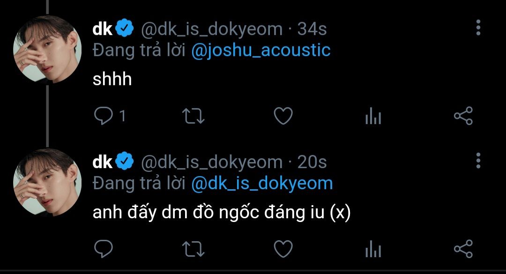Open the @joshu_acoustic mention link
Viewport: 506px width, 274px height.
click(261, 50)
